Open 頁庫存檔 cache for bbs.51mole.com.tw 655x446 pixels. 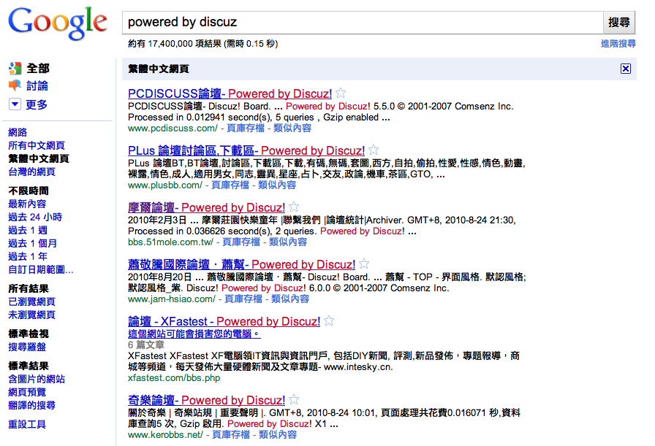click(241, 242)
